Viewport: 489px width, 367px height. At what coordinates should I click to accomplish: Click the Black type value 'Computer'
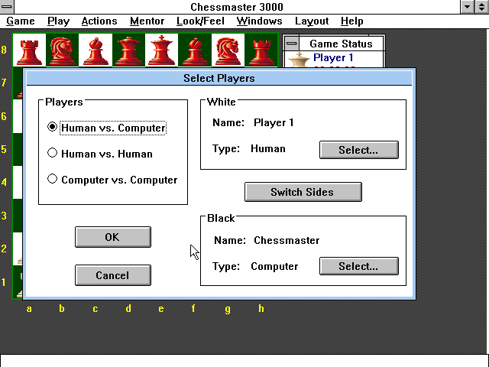coord(274,267)
